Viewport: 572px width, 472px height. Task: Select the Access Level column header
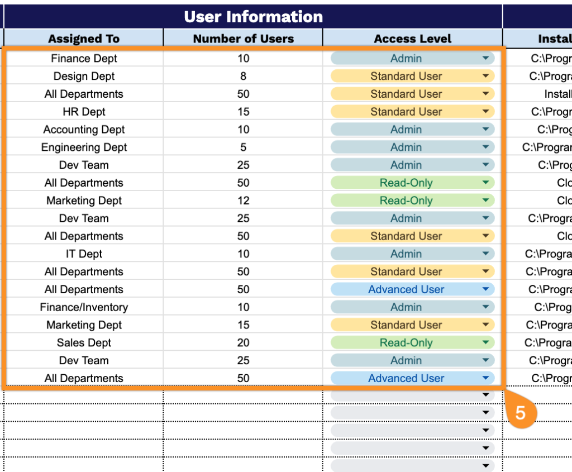(x=412, y=39)
